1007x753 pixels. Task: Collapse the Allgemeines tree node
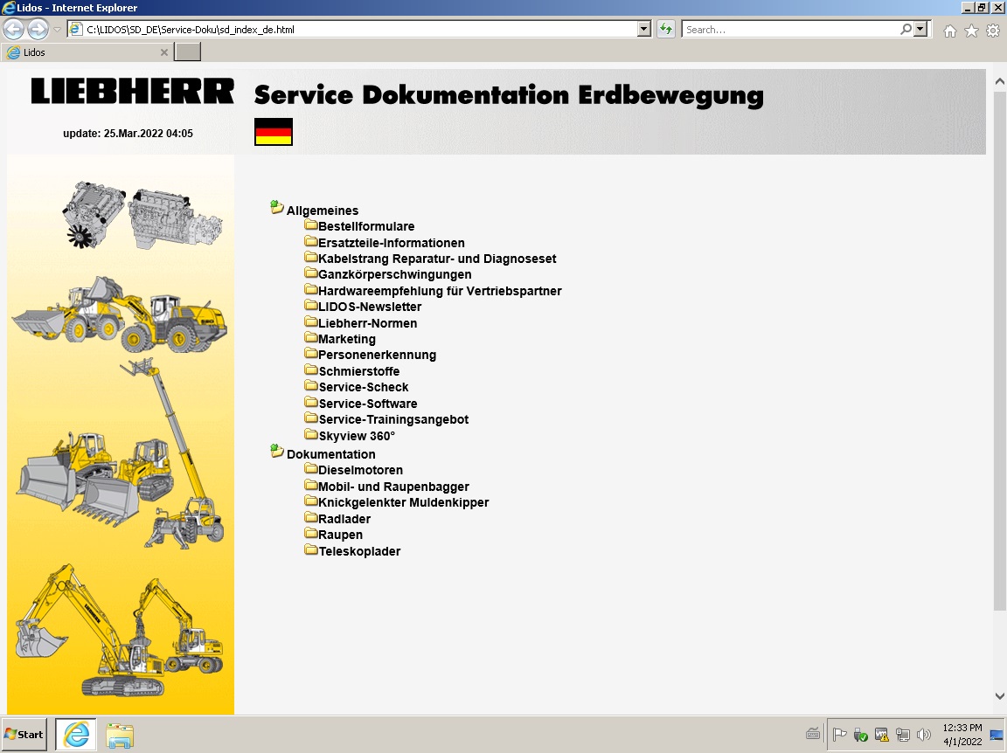277,207
